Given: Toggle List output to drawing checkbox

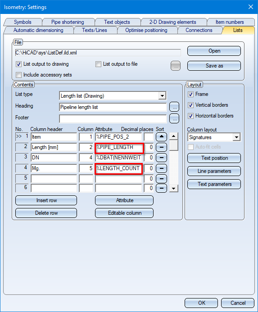Looking at the screenshot, I should tap(19, 64).
